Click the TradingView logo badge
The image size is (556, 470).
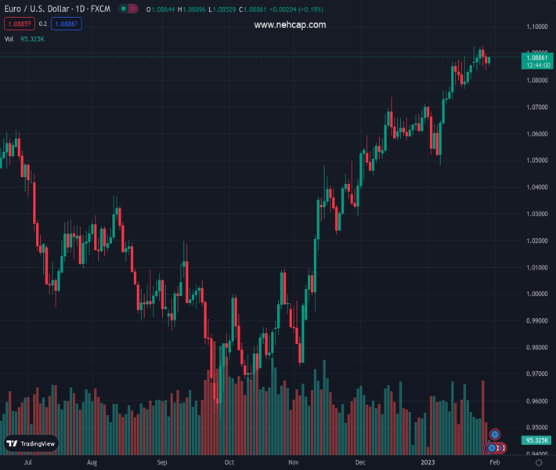click(x=31, y=443)
